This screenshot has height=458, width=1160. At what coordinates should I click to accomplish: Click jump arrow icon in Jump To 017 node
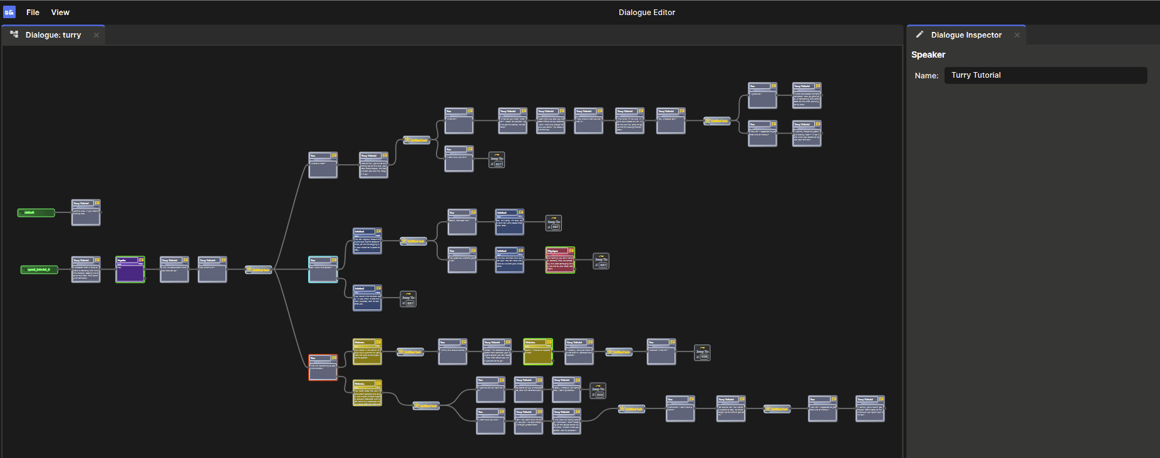497,155
